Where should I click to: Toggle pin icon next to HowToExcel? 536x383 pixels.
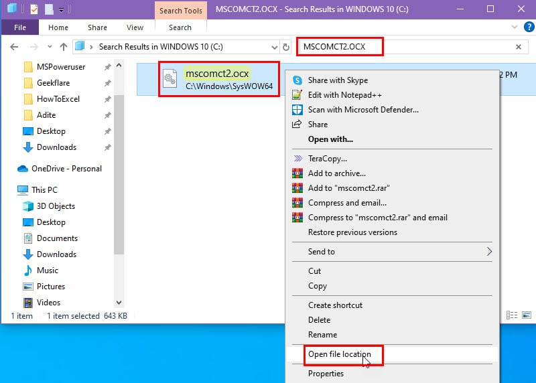coord(108,99)
